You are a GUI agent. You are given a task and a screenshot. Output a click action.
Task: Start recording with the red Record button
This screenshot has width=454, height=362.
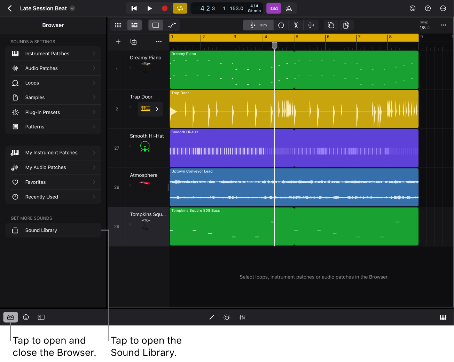tap(165, 8)
